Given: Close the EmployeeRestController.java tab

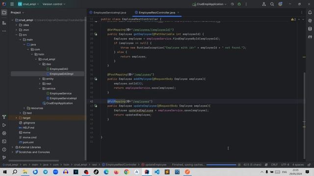Looking at the screenshot, I should click(178, 13).
